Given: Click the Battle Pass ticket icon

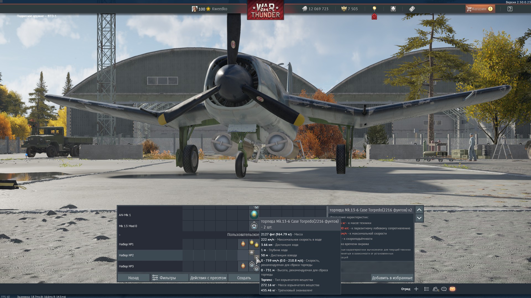Looking at the screenshot, I should point(412,9).
